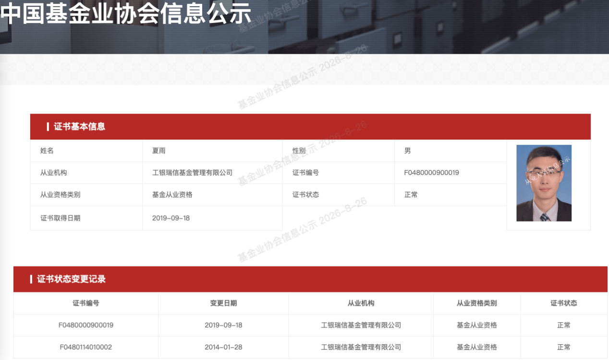Image resolution: width=609 pixels, height=360 pixels.
Task: Select certificate number F0480114010002
Action: point(86,347)
